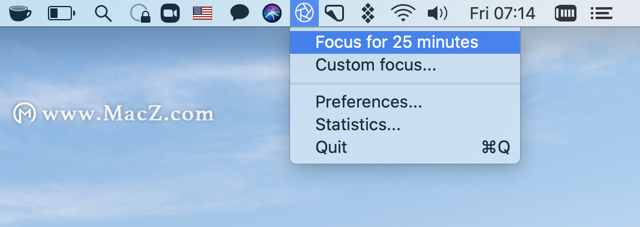This screenshot has height=227, width=640.
Task: Click the highlighted focus timer aperture icon
Action: click(x=304, y=13)
